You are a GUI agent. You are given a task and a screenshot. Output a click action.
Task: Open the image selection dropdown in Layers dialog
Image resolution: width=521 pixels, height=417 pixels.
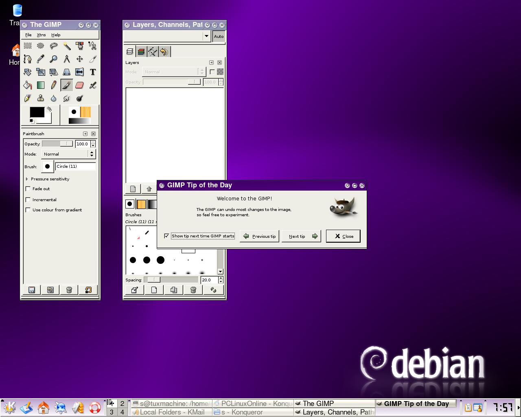168,36
